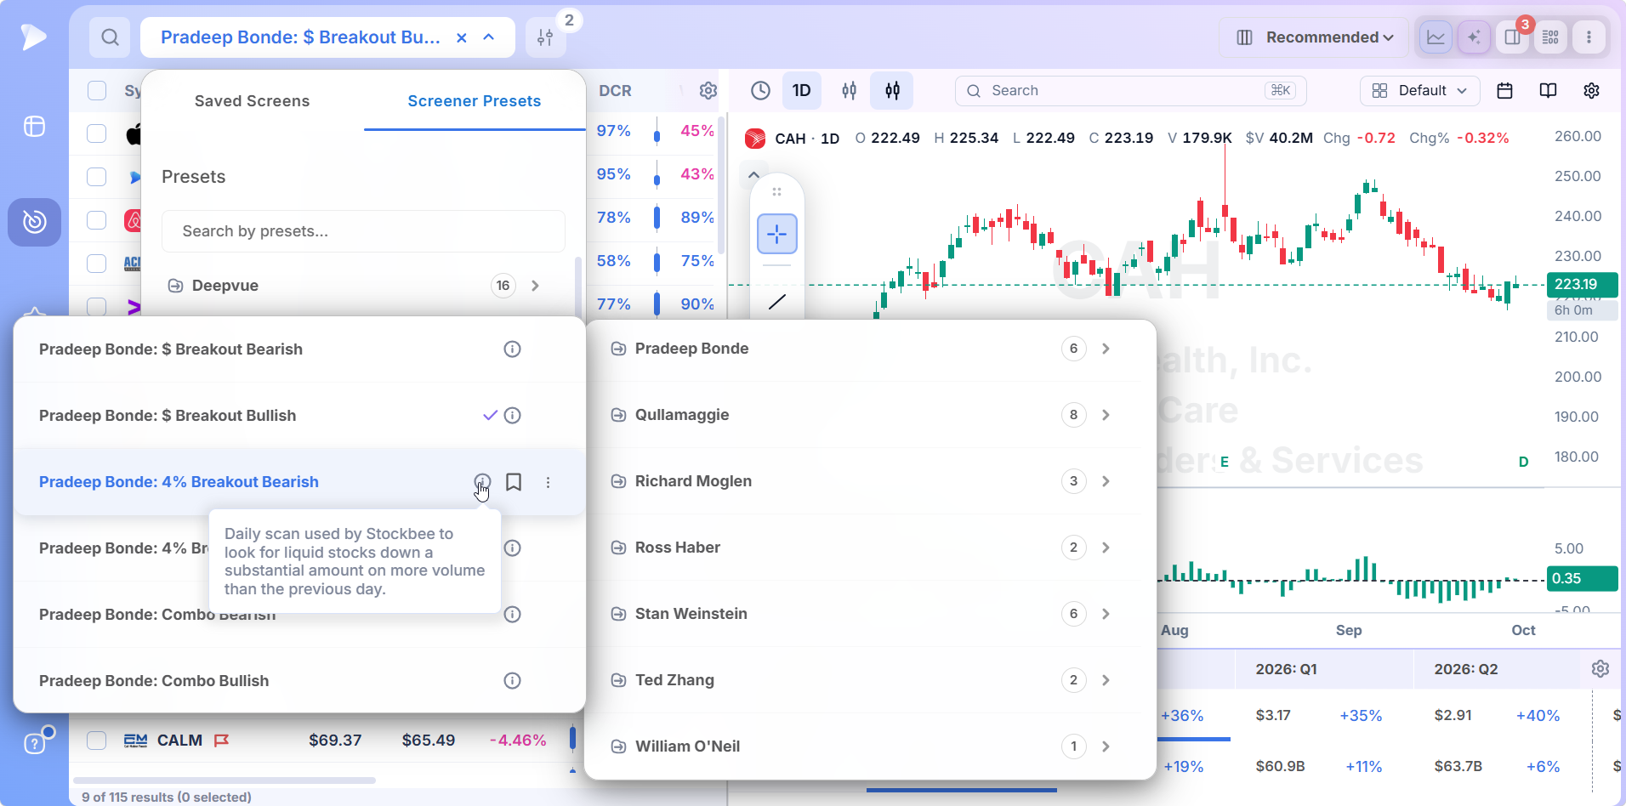The height and width of the screenshot is (806, 1626).
Task: Check the ACI row checkbox
Action: (x=97, y=264)
